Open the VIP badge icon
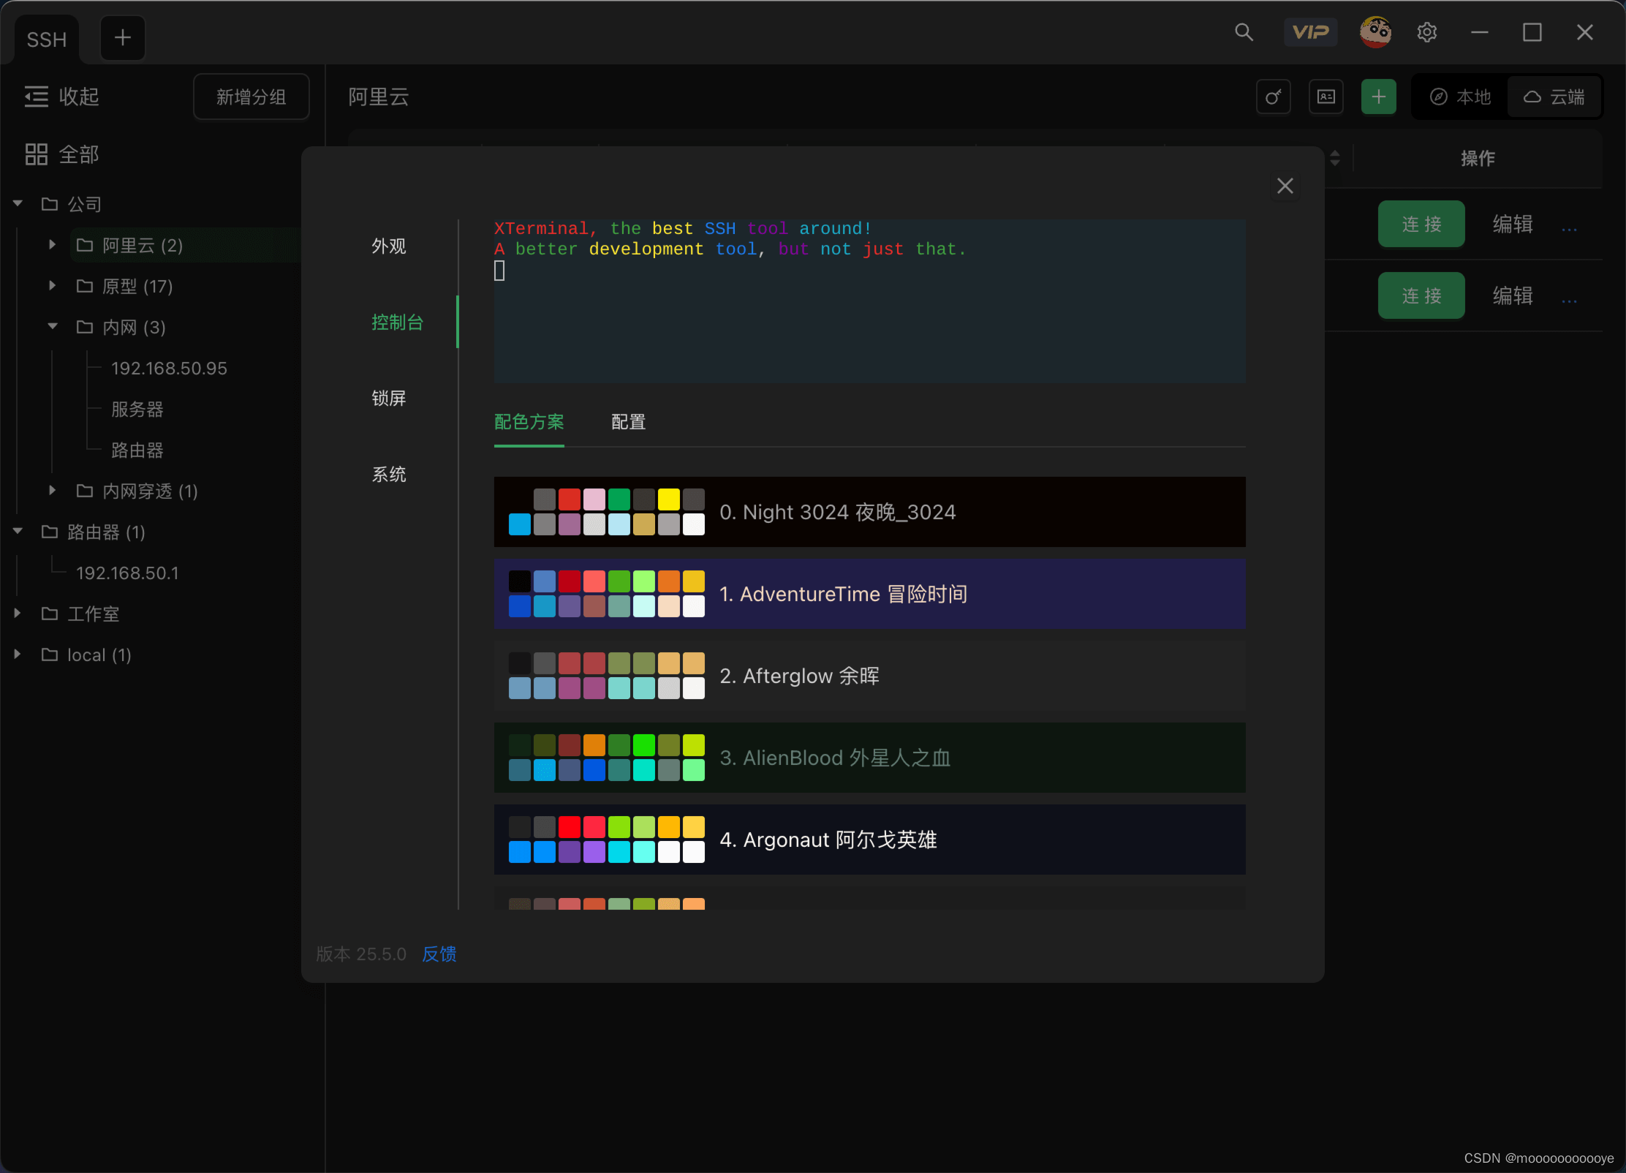Screen dimensions: 1626x1173 coord(1310,32)
